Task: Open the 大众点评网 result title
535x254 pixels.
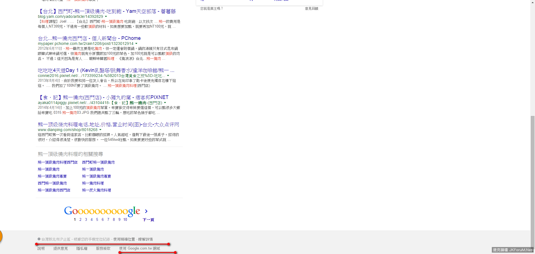Action: [x=108, y=124]
